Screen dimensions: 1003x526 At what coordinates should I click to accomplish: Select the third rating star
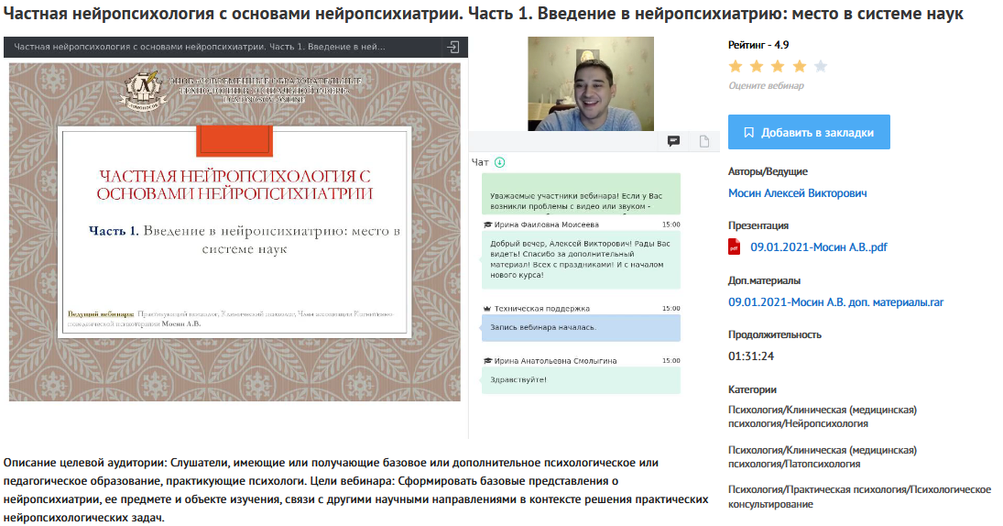pyautogui.click(x=778, y=66)
